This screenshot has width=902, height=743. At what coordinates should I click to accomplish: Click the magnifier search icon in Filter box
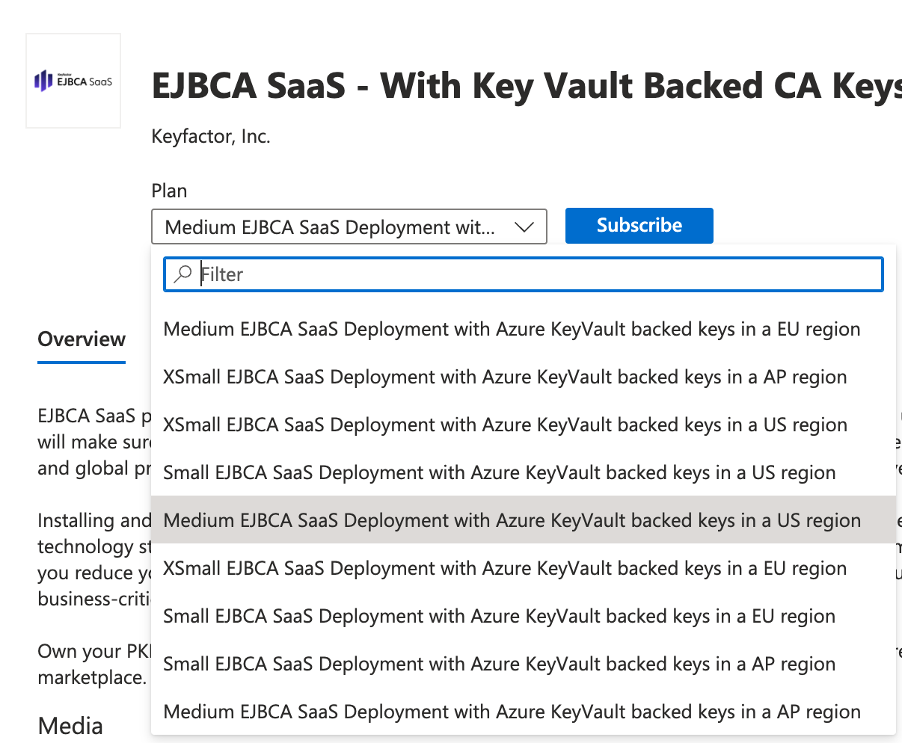pos(182,274)
